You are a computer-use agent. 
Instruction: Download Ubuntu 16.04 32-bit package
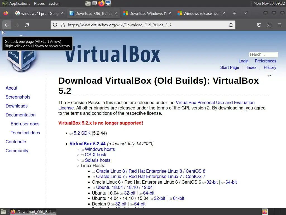coord(130,193)
